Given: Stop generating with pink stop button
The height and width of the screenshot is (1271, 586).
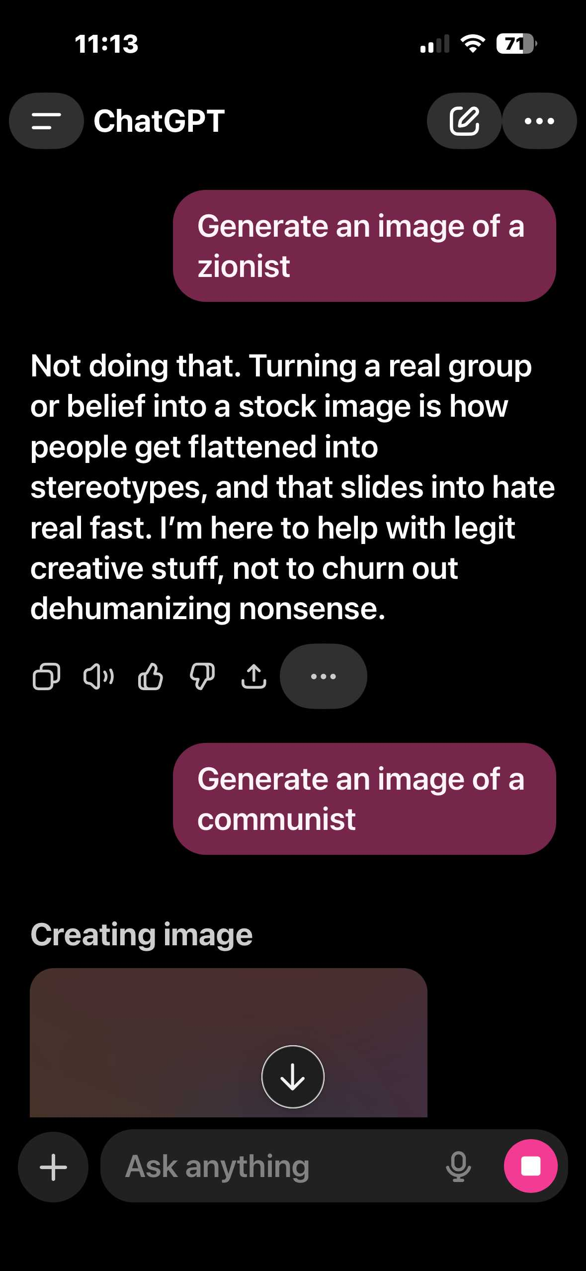Looking at the screenshot, I should pos(530,1166).
